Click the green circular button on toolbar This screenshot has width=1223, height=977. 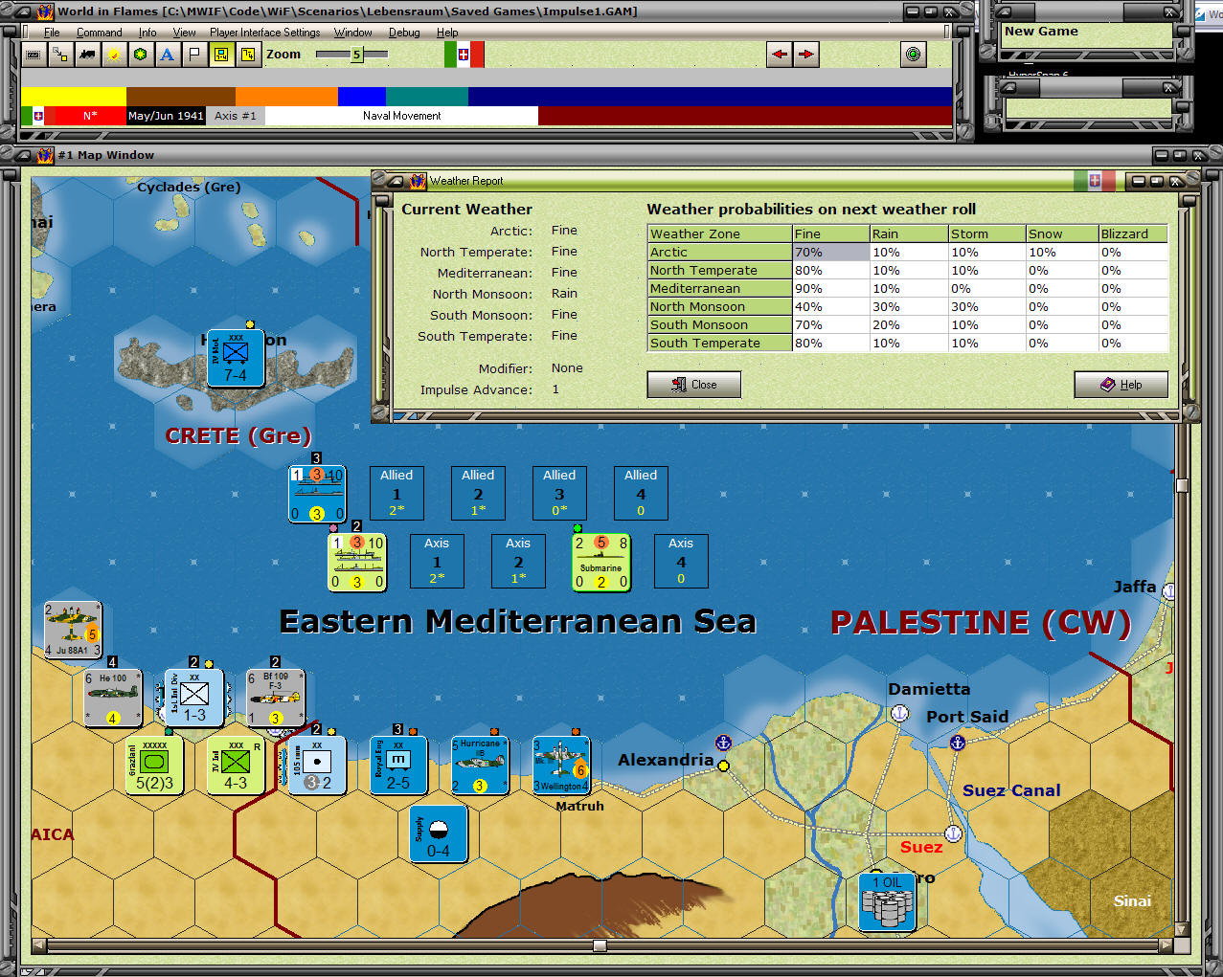point(914,55)
